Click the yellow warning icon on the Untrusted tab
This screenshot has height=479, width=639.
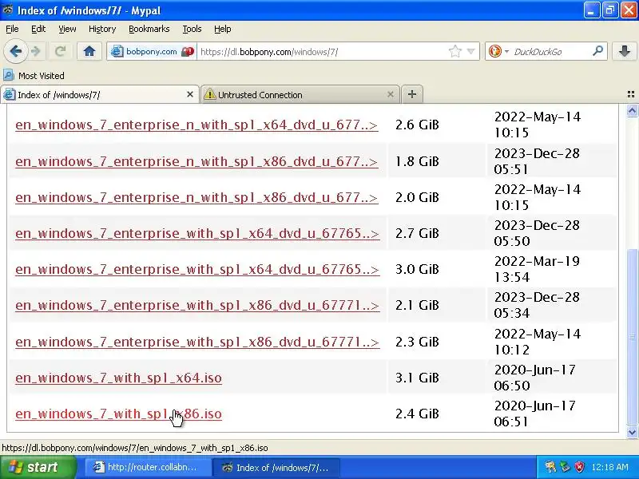click(209, 94)
